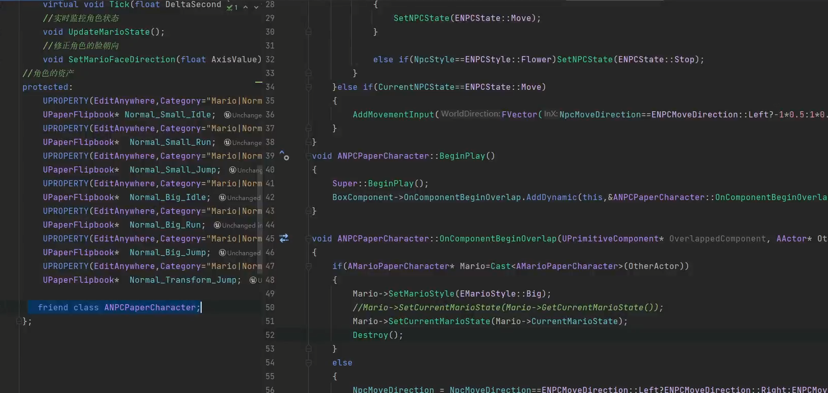Fold the else block at line 54

(308, 362)
